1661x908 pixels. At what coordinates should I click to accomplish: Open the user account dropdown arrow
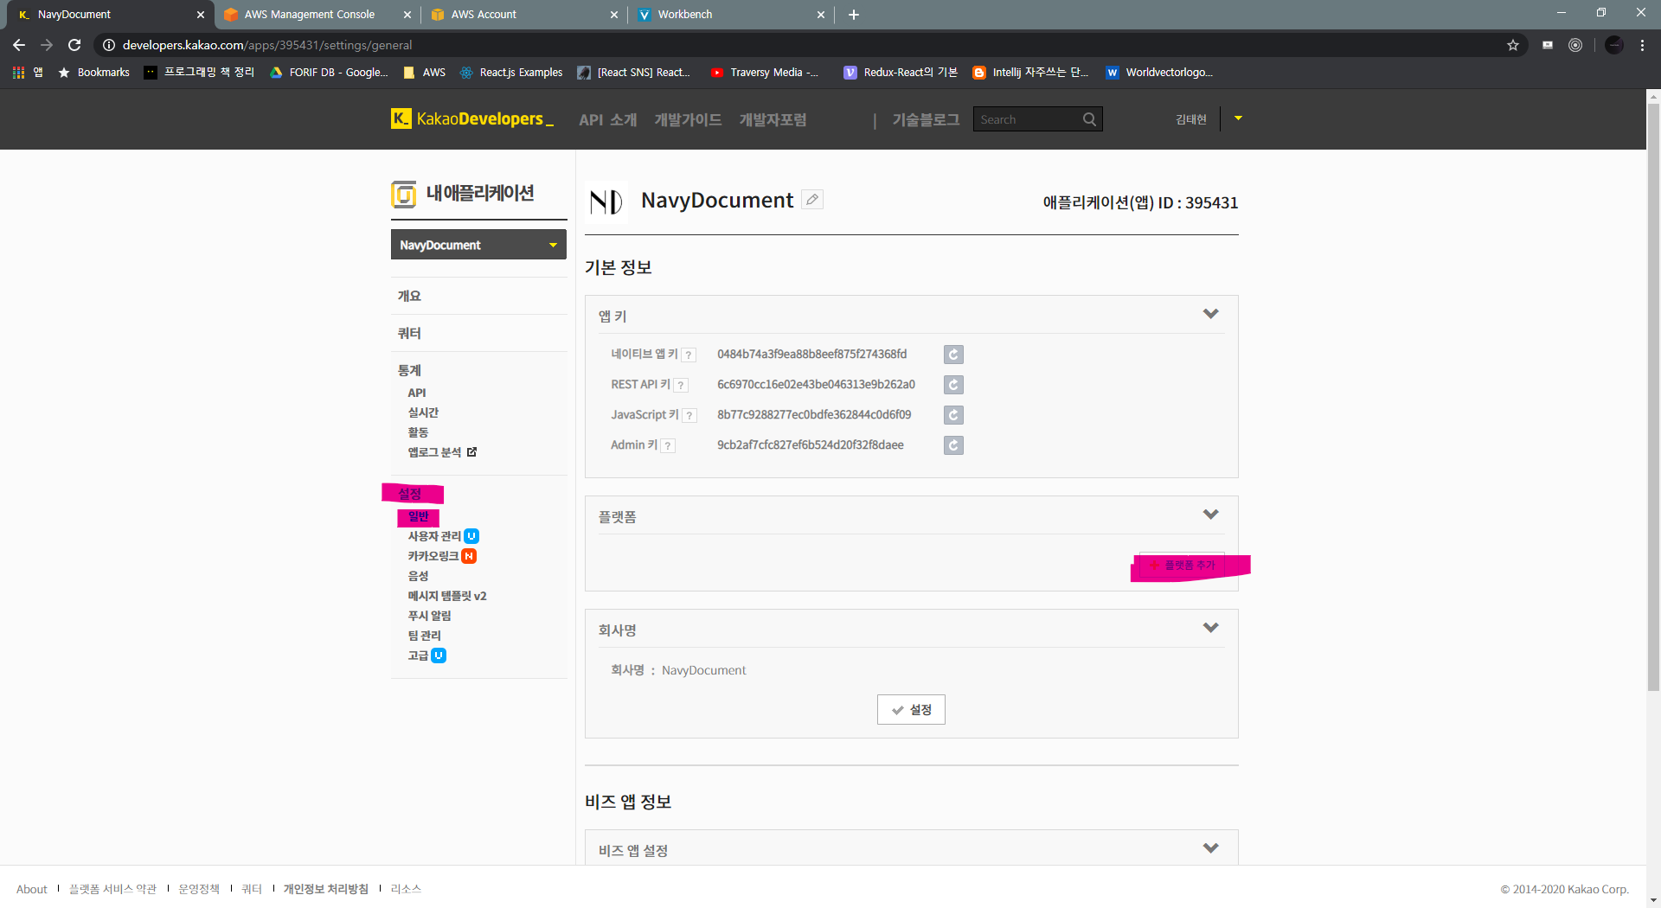point(1238,118)
